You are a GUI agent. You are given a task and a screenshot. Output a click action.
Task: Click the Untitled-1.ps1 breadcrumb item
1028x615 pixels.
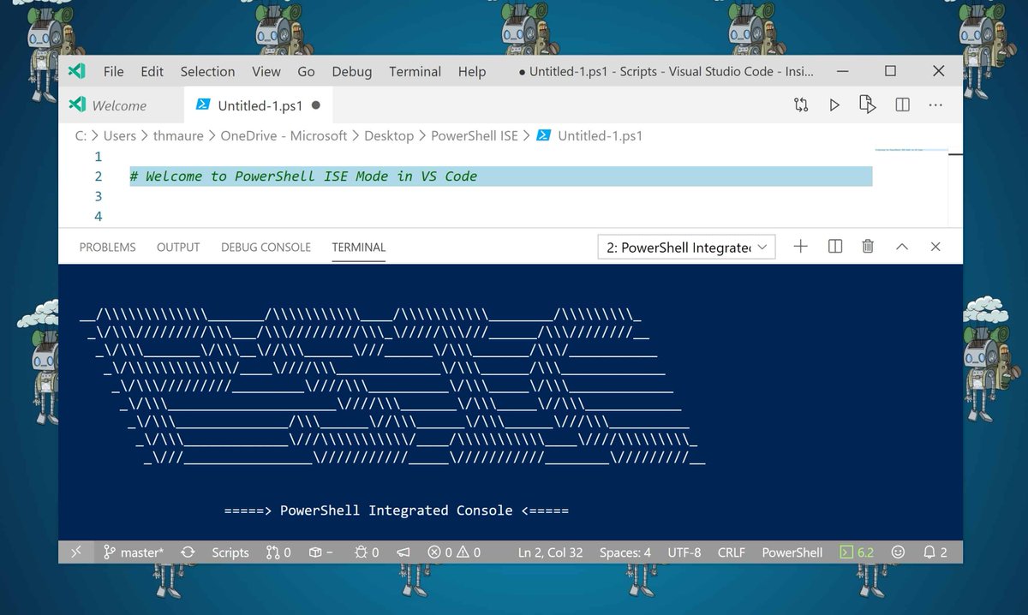589,135
